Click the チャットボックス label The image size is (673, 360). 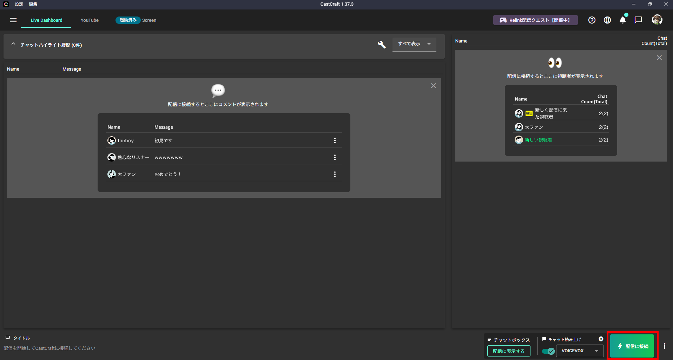click(x=512, y=340)
